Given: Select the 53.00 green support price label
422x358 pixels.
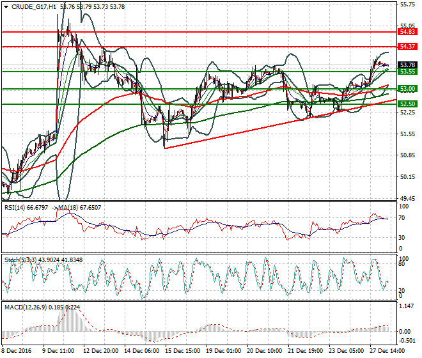Looking at the screenshot, I should point(407,89).
